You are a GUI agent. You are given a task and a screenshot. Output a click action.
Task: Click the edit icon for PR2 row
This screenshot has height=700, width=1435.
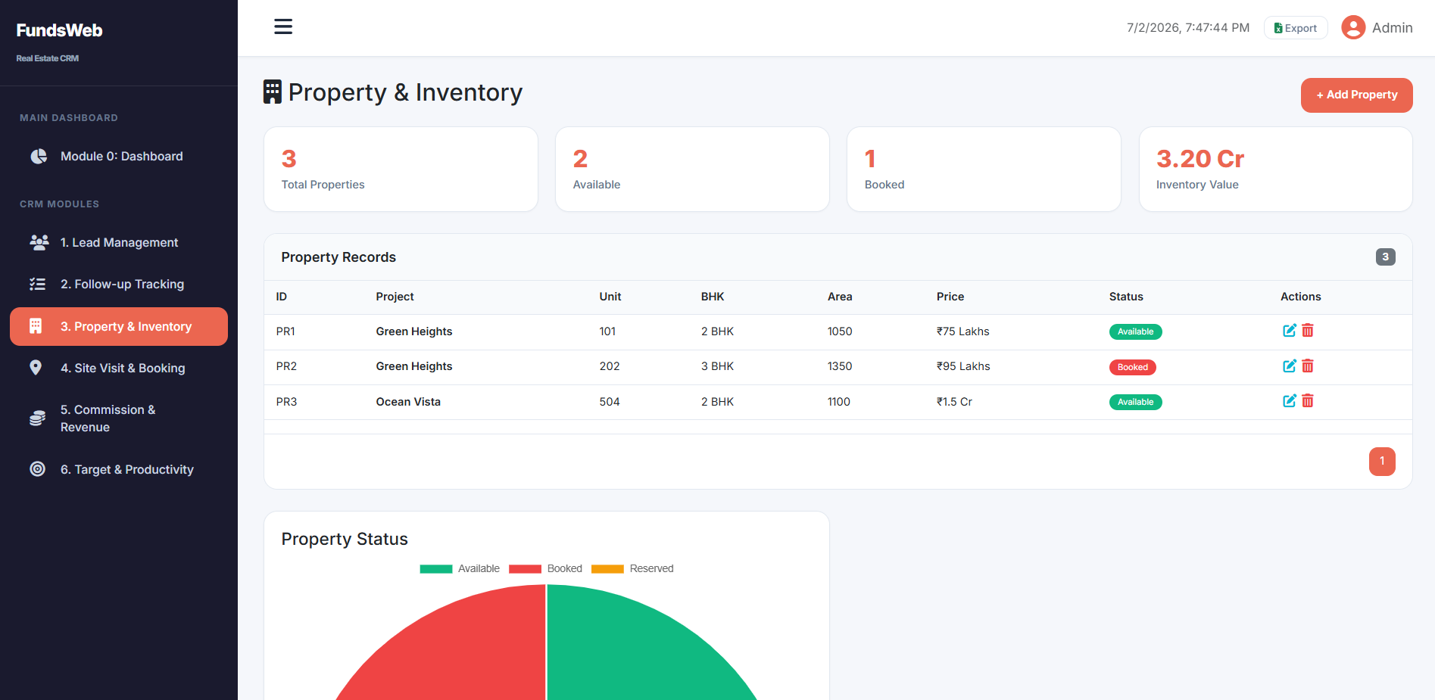point(1289,366)
